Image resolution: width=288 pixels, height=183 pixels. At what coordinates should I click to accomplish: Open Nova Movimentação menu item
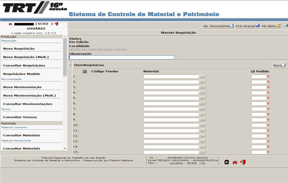pos(22,87)
